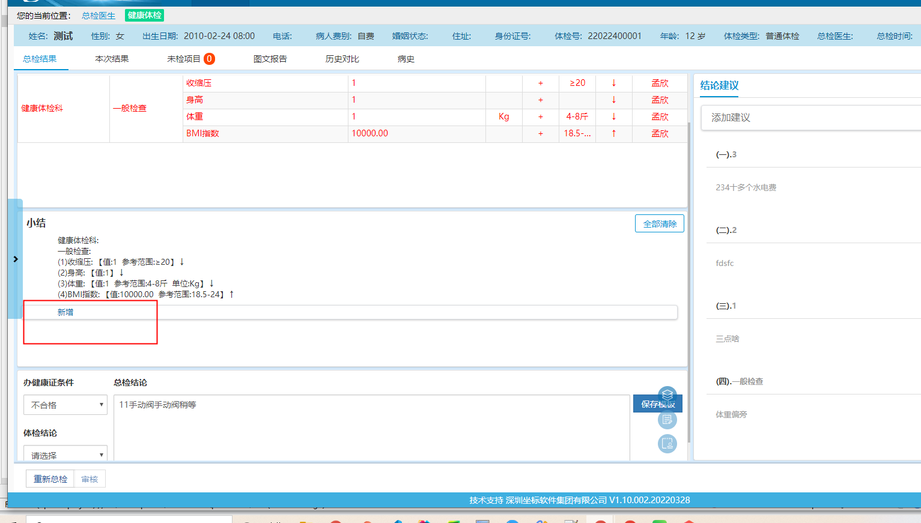921x523 pixels.
Task: Click the floating notepad-edit round icon
Action: [667, 420]
